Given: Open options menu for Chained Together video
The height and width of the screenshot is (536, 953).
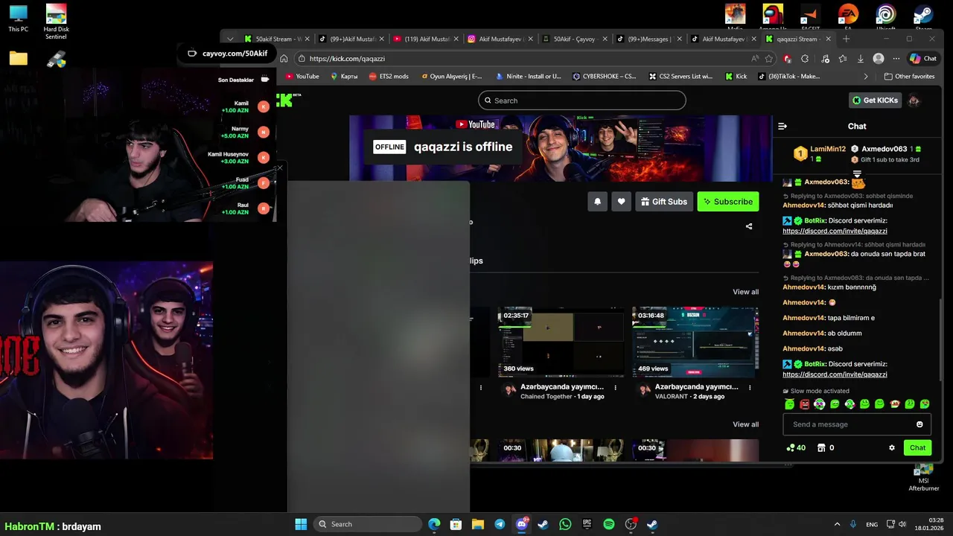Looking at the screenshot, I should pyautogui.click(x=615, y=387).
